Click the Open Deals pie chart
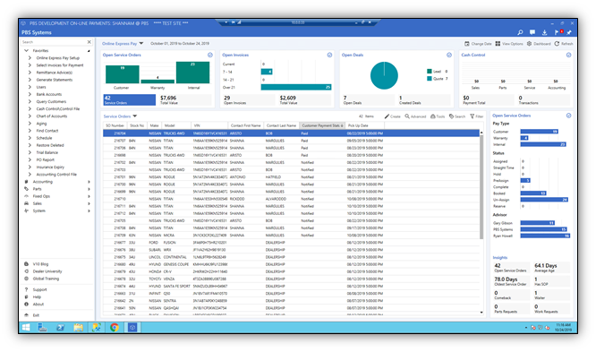This screenshot has width=596, height=352. pyautogui.click(x=384, y=75)
